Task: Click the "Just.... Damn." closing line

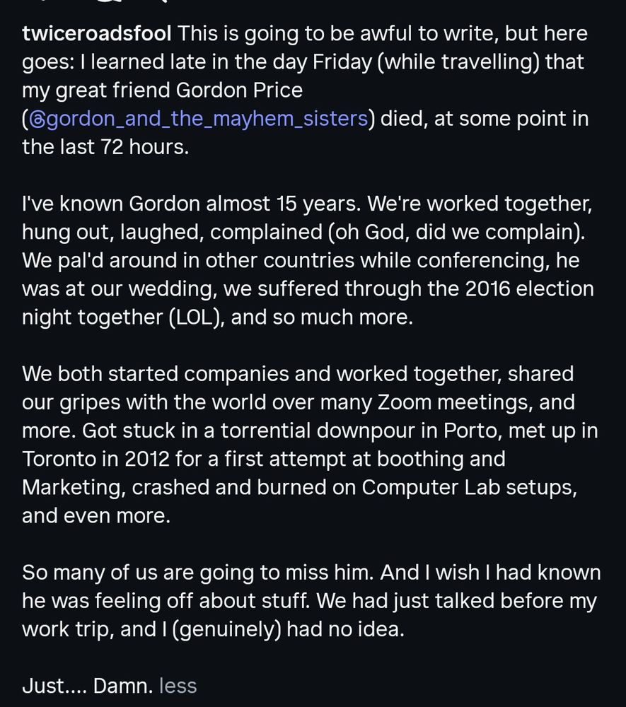Action: point(88,686)
